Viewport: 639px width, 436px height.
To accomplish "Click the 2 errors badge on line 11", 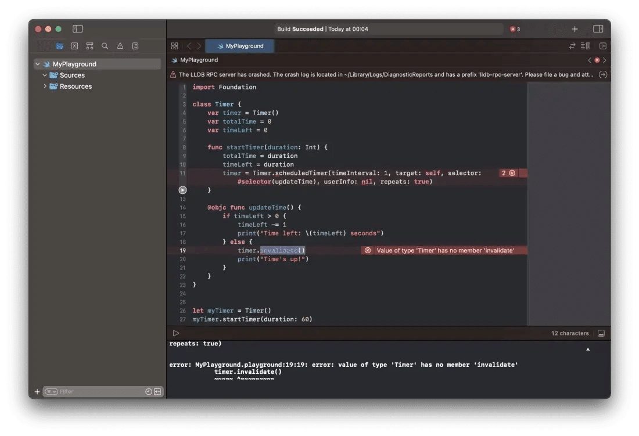I will [x=508, y=173].
